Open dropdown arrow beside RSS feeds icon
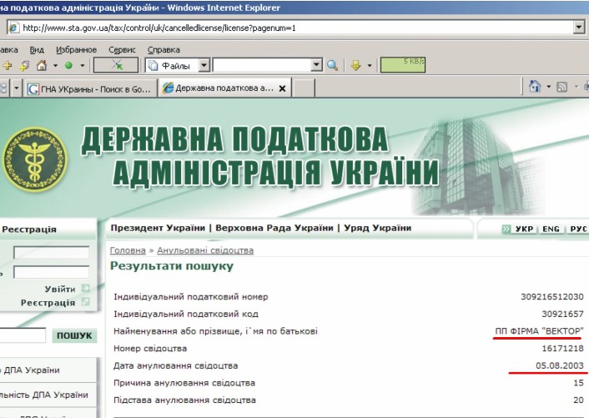589x418 pixels. click(x=576, y=87)
